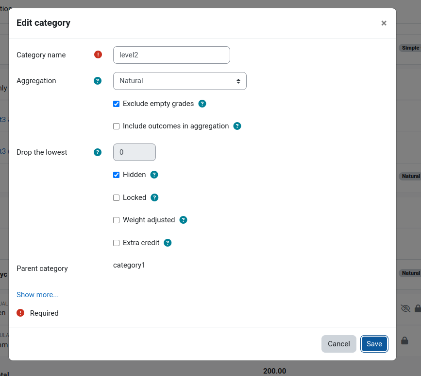Click the hidden eye icon in background page

pyautogui.click(x=405, y=308)
